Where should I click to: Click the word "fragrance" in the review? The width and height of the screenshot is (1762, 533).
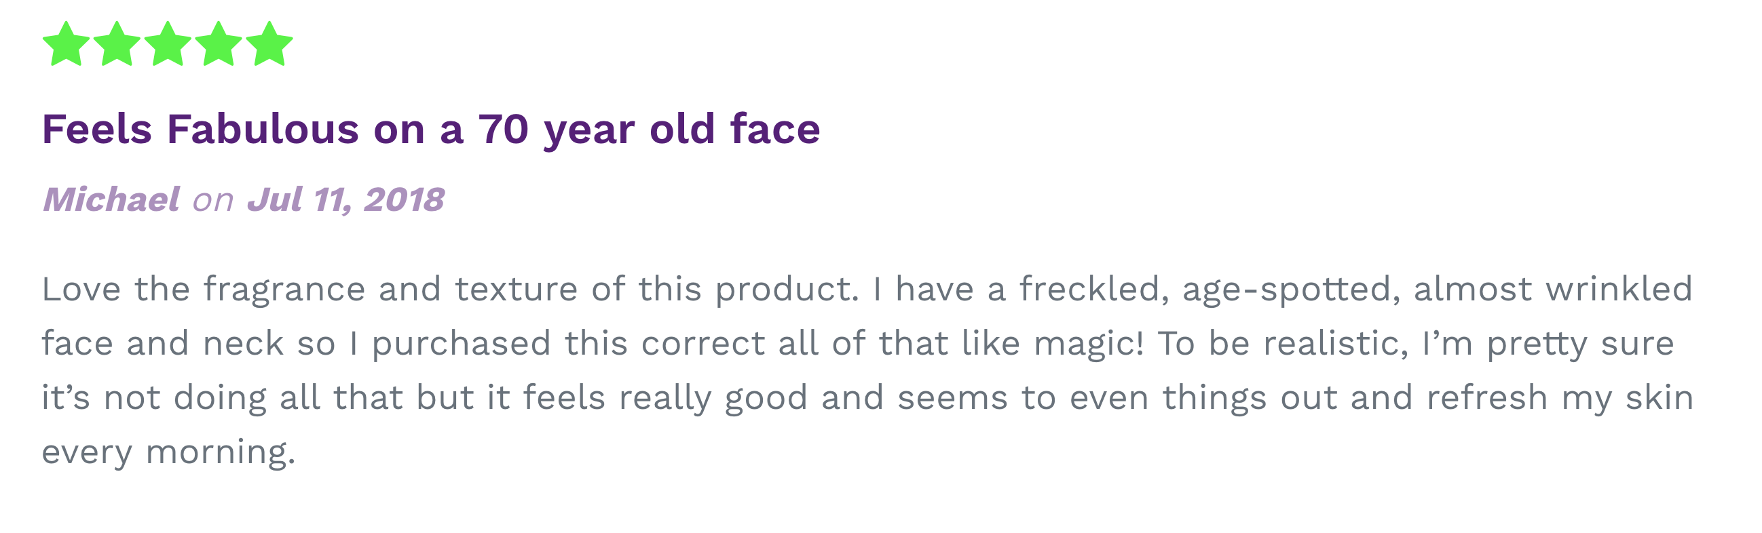tap(284, 290)
